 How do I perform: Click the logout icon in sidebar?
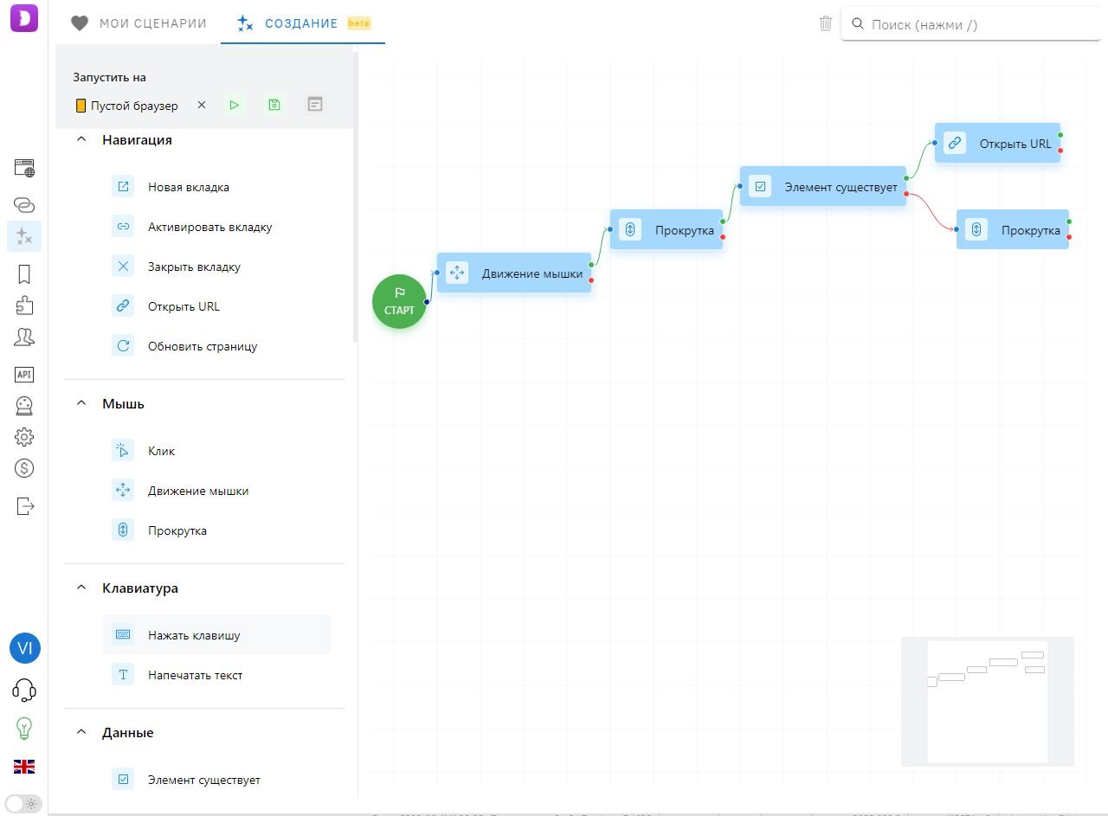click(24, 504)
